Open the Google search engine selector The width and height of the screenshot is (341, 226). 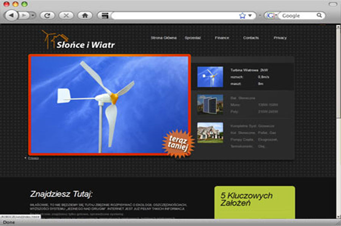[x=271, y=15]
